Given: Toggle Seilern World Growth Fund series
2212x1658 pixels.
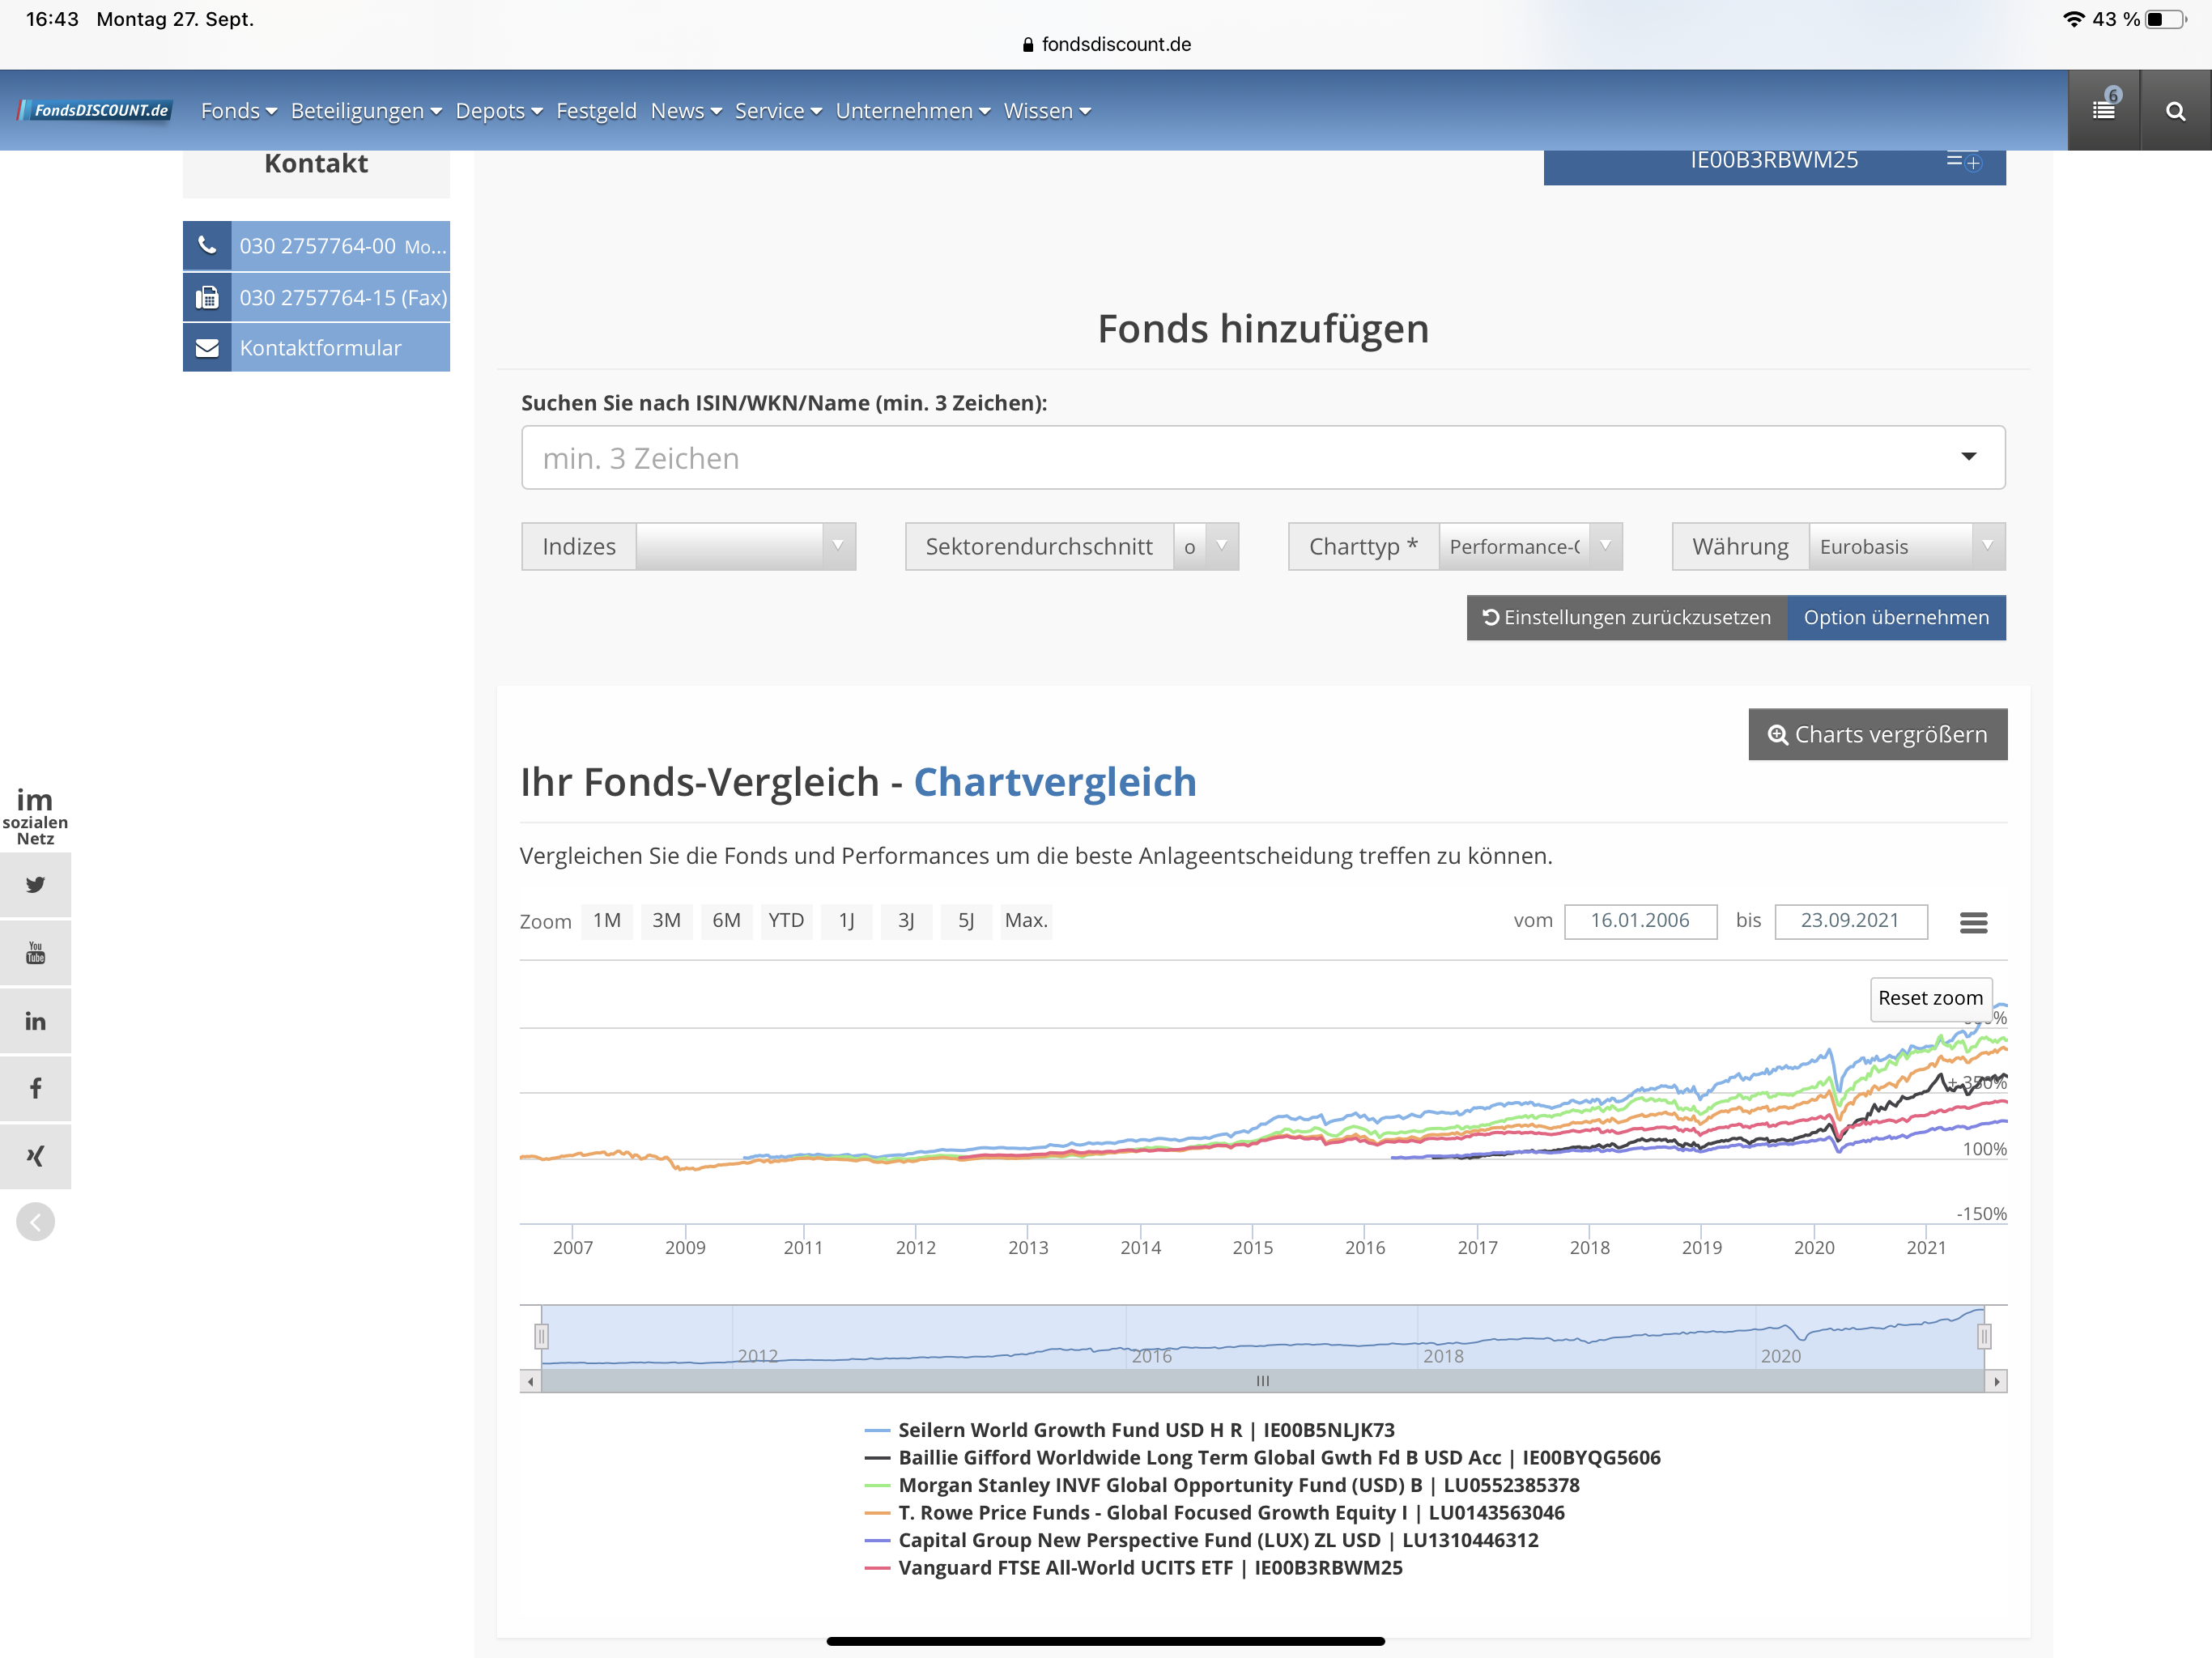Looking at the screenshot, I should coord(1145,1430).
